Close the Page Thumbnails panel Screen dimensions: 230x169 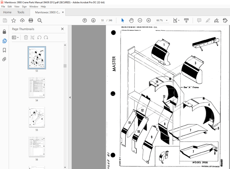62,29
